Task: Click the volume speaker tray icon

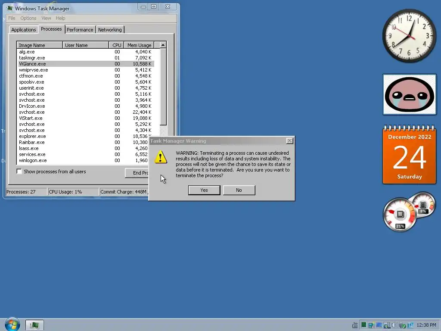Action: [x=395, y=325]
